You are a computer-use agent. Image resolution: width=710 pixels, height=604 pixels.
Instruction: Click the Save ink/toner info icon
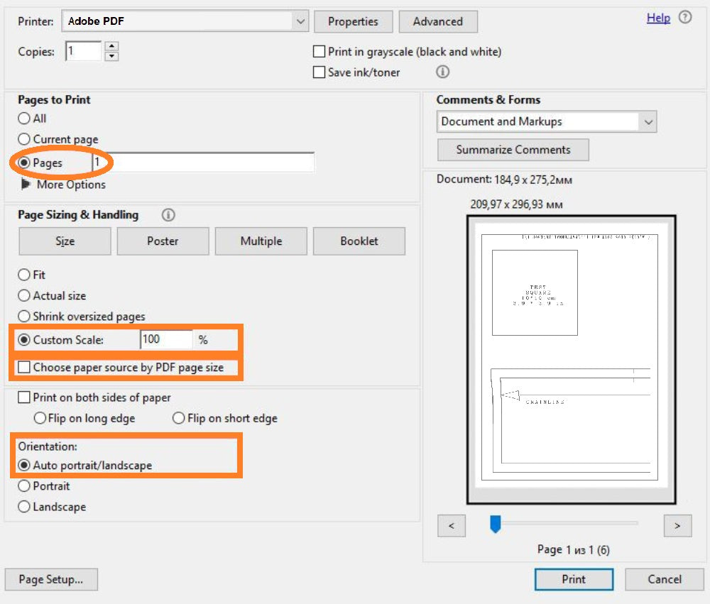click(x=442, y=72)
